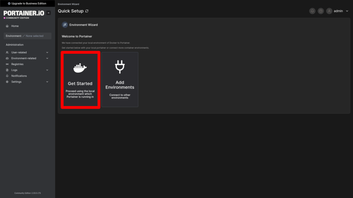
Task: Open the help question-mark icon
Action: pos(321,11)
